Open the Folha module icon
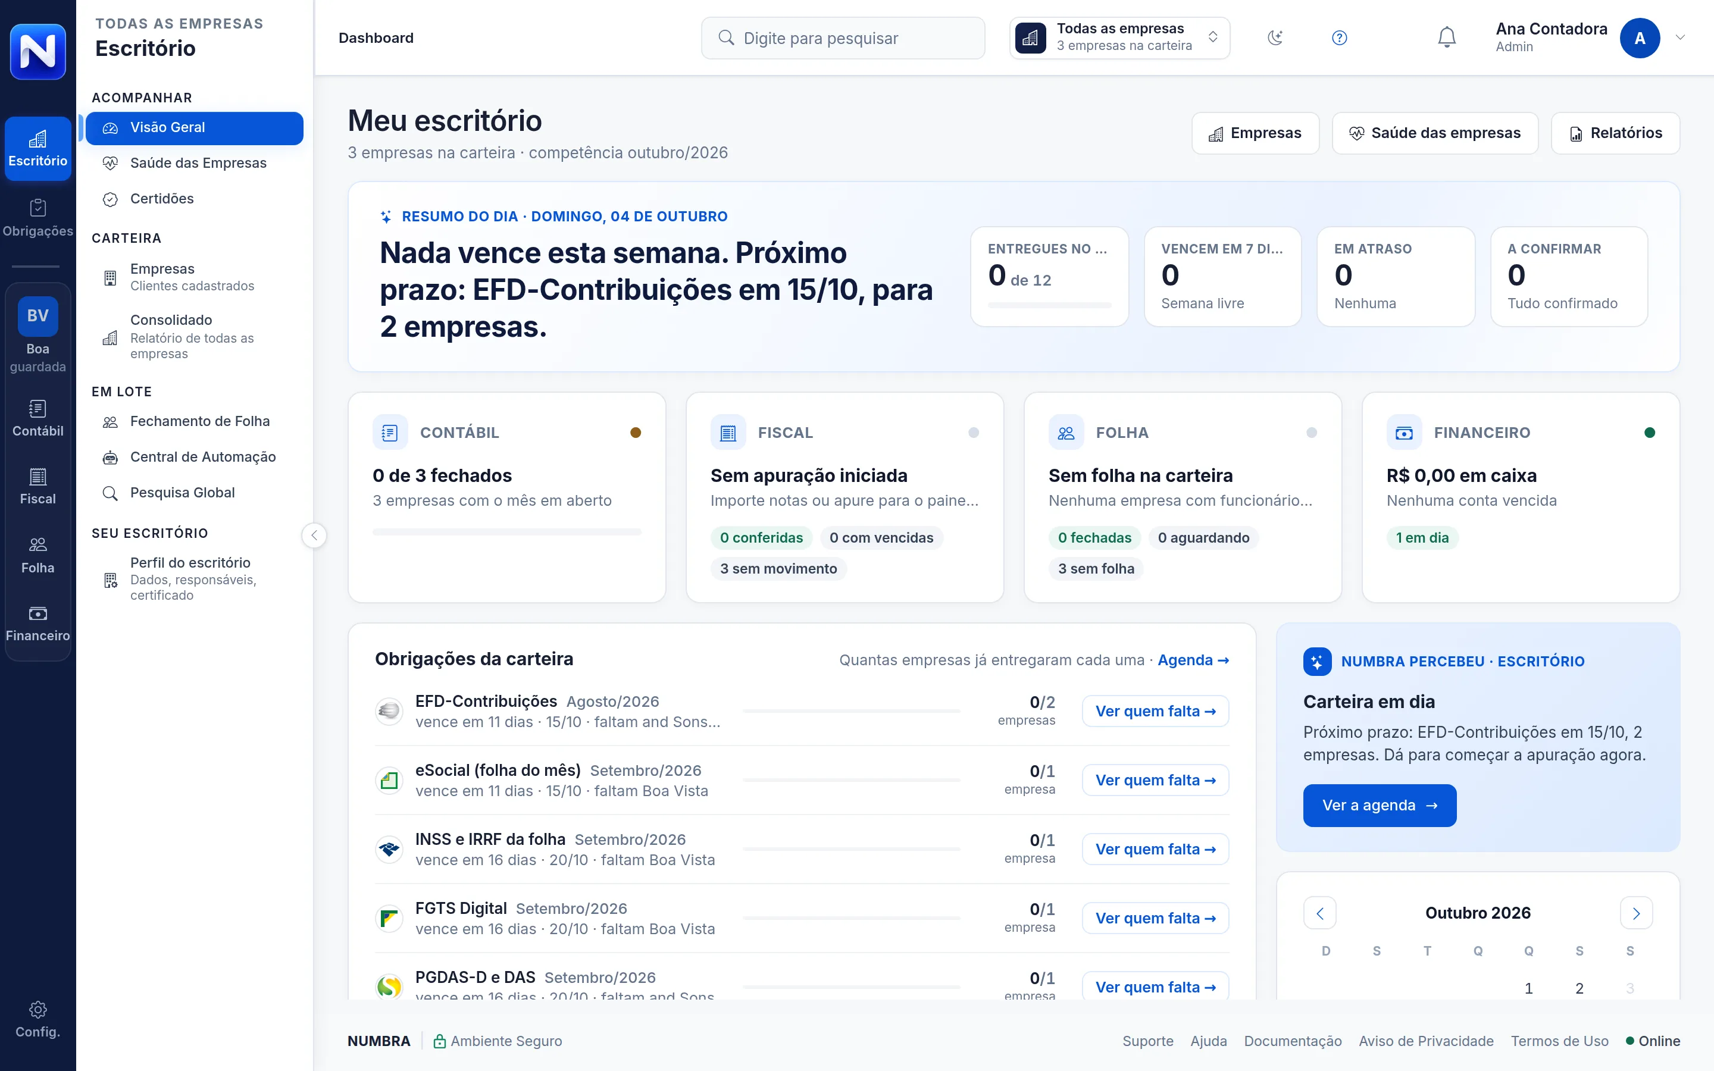Viewport: 1714px width, 1071px height. point(37,555)
